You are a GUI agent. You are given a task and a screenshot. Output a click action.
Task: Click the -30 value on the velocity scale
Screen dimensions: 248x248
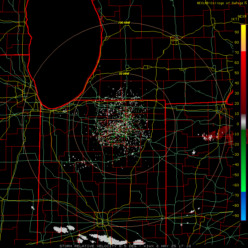236,155
